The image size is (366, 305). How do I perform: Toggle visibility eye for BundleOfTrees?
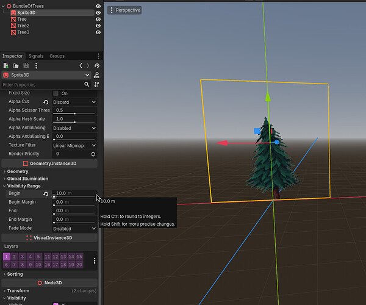(98, 6)
